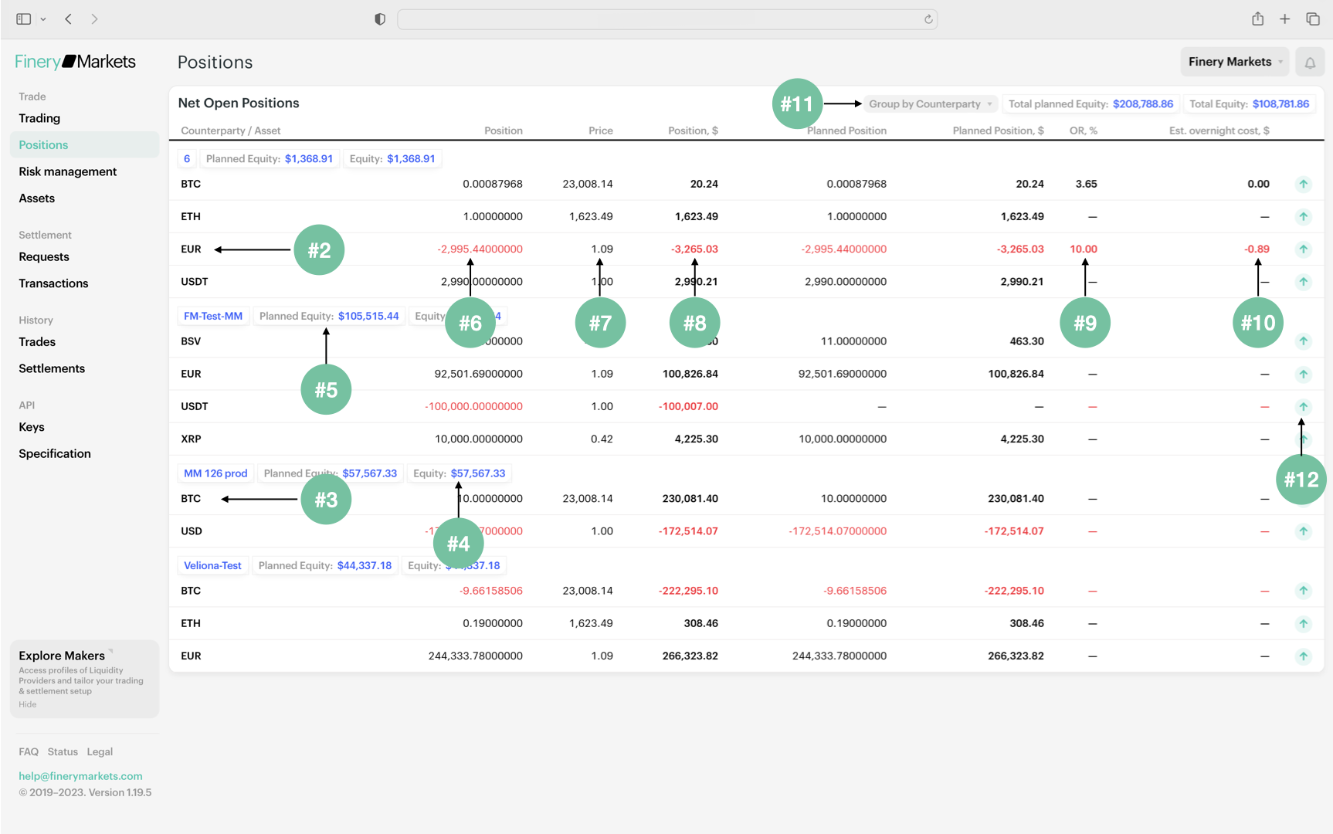The width and height of the screenshot is (1333, 834).
Task: Click the Veliona-Test counterparty link
Action: (212, 565)
